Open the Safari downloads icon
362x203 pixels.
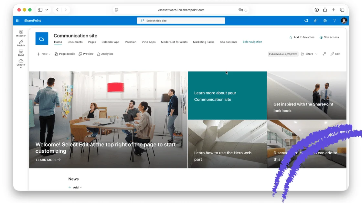(317, 10)
